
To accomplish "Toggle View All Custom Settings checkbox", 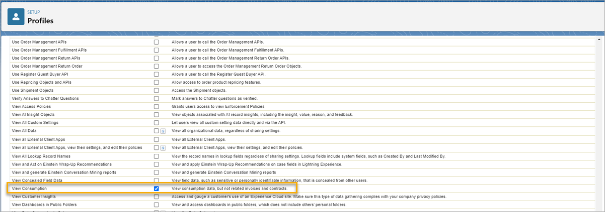I will 156,123.
